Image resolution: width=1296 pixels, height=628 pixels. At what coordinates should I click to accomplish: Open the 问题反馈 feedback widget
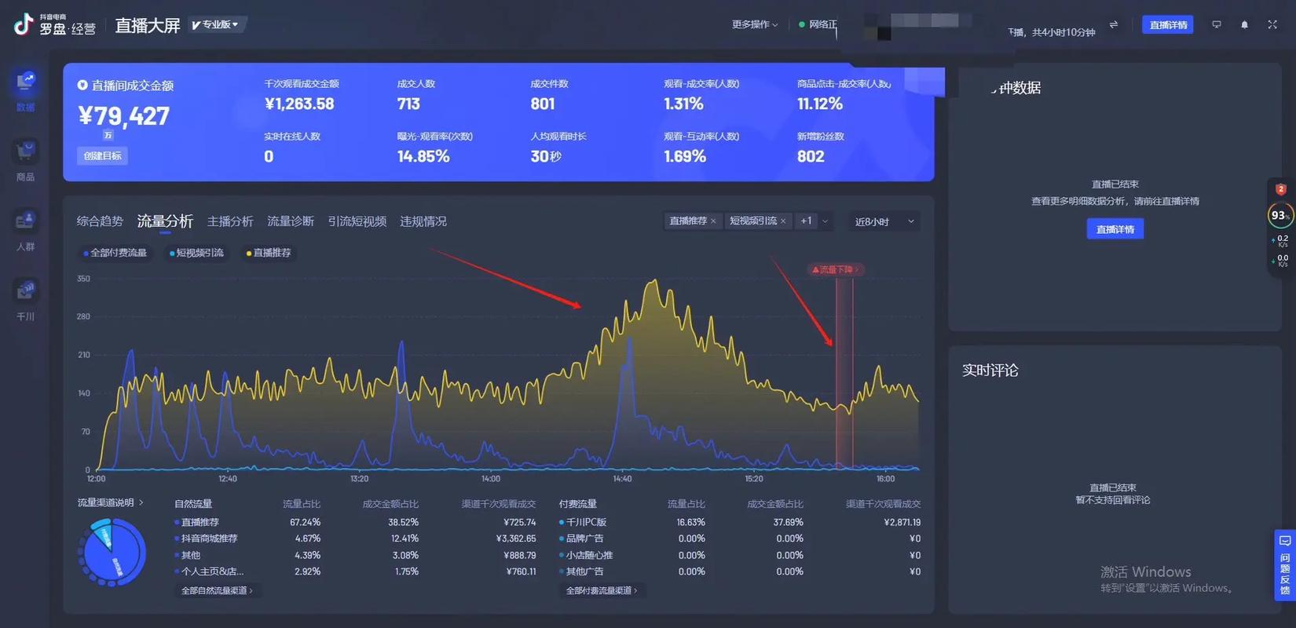pos(1285,565)
